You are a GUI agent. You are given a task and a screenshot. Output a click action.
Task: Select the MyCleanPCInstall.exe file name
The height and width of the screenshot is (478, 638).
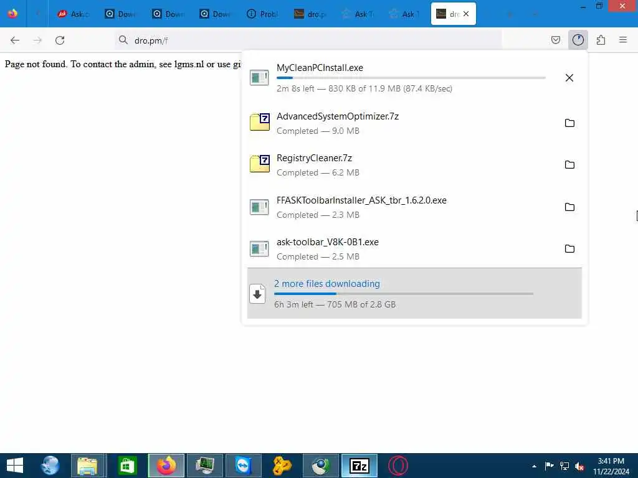[x=320, y=68]
